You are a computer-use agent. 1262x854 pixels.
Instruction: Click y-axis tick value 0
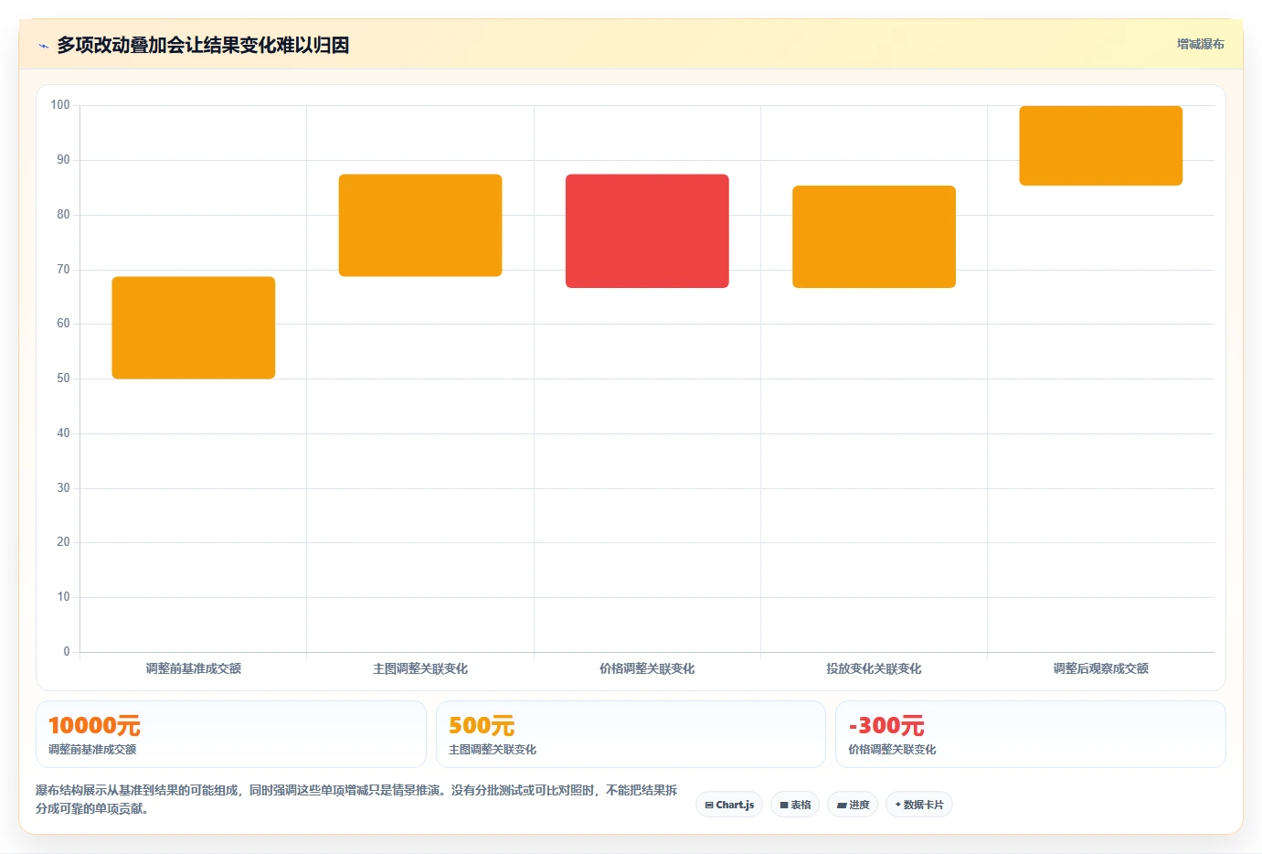point(67,652)
